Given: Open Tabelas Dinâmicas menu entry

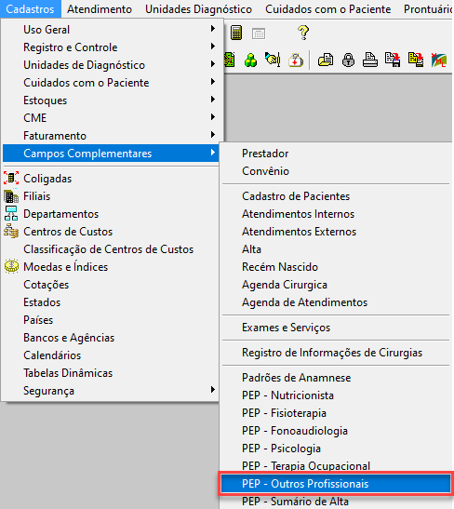Looking at the screenshot, I should [111, 373].
